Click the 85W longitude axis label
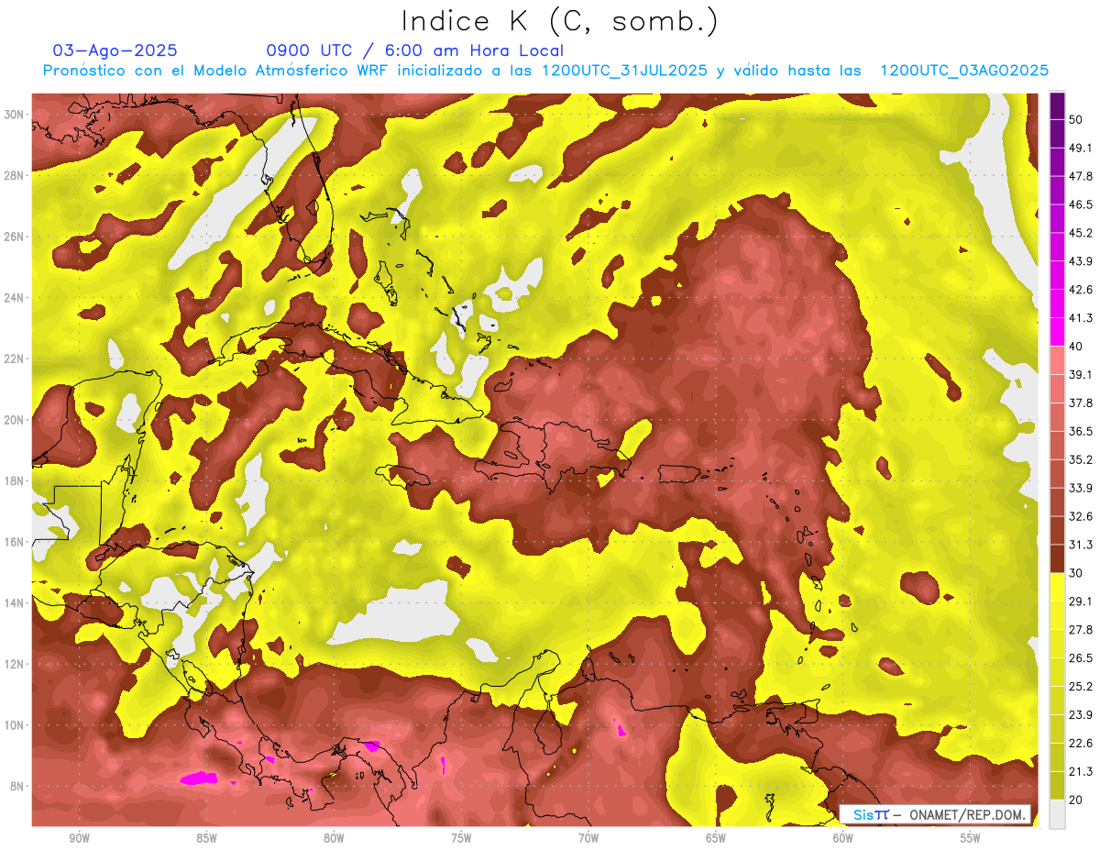1100x850 pixels. (206, 838)
